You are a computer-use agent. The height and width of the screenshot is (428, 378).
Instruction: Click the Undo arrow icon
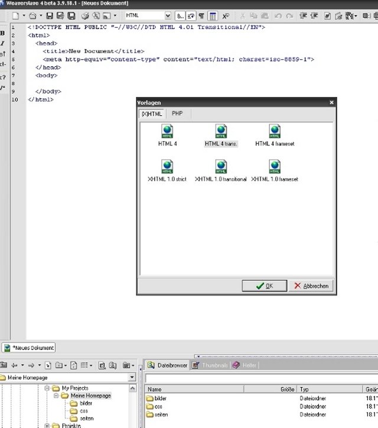click(x=278, y=16)
